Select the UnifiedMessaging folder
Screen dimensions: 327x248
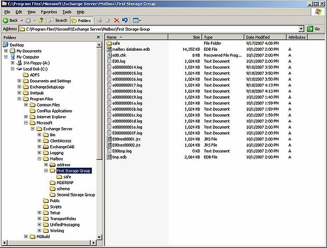click(61, 225)
